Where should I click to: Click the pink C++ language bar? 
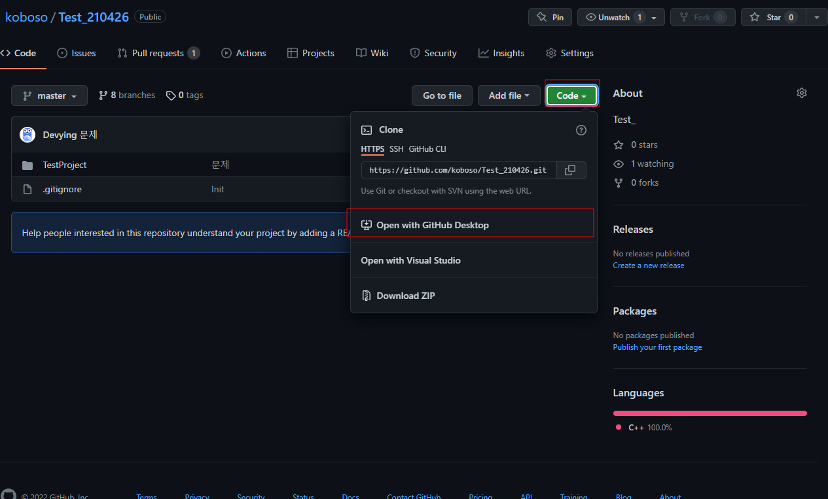pos(710,413)
